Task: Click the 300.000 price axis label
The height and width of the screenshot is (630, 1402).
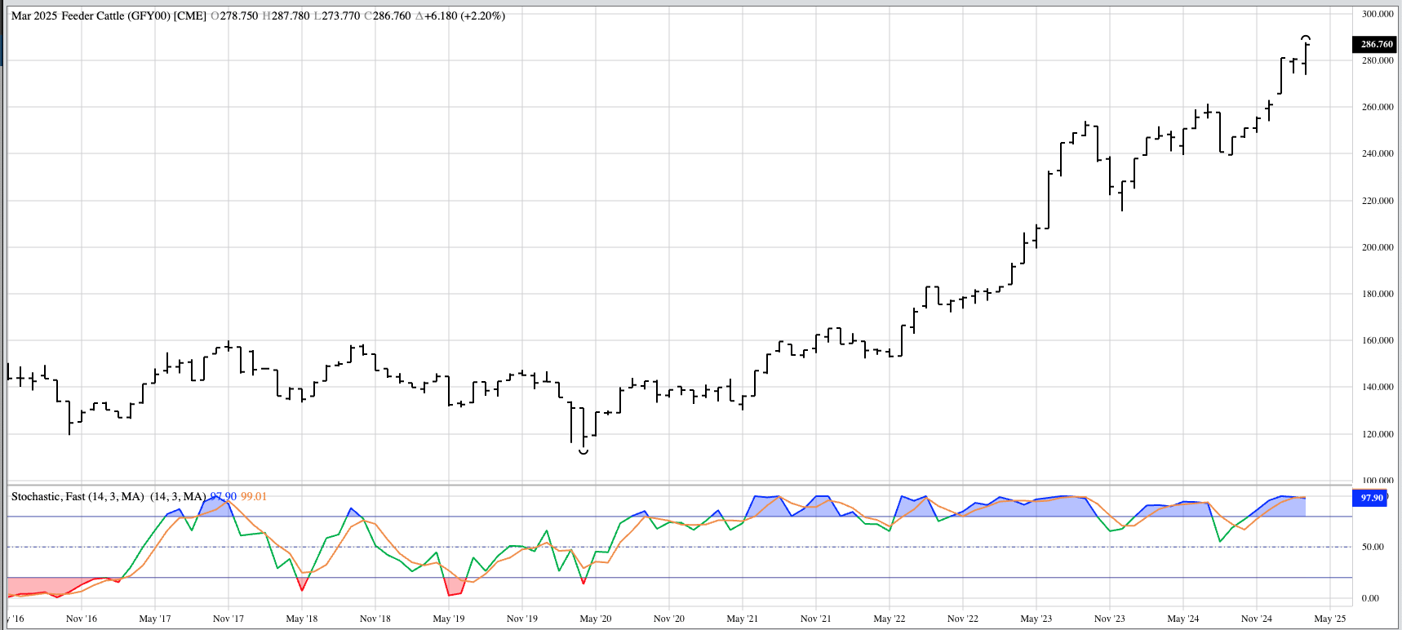Action: pos(1378,14)
